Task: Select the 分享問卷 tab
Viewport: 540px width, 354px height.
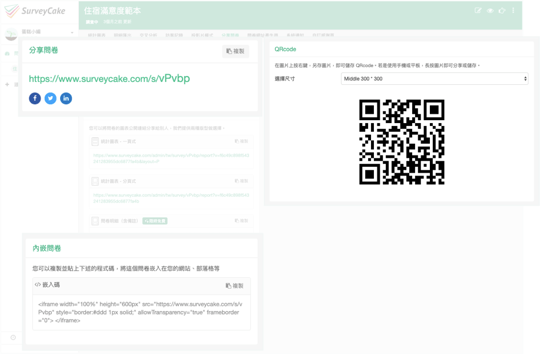Action: (230, 35)
